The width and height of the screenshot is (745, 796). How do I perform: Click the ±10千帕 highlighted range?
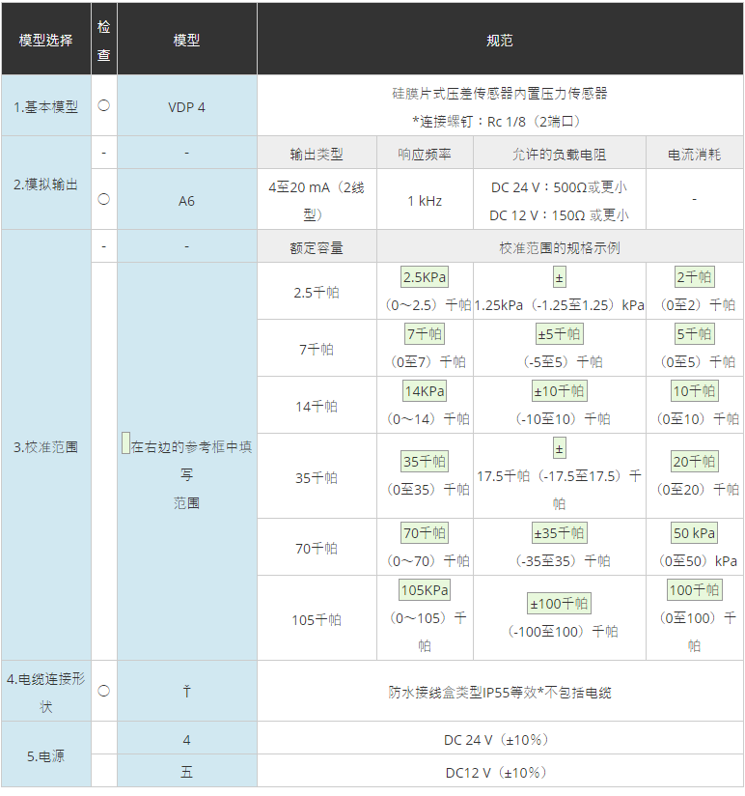click(x=560, y=391)
